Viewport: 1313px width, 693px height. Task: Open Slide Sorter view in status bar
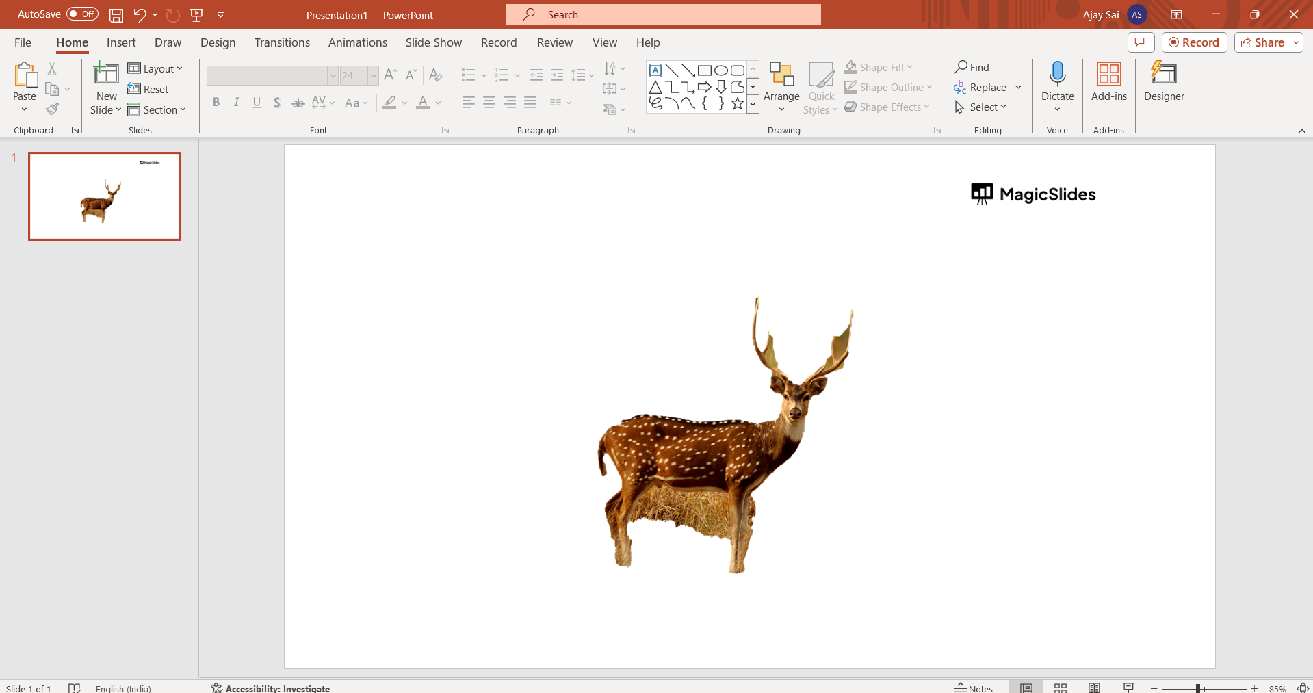(1061, 688)
